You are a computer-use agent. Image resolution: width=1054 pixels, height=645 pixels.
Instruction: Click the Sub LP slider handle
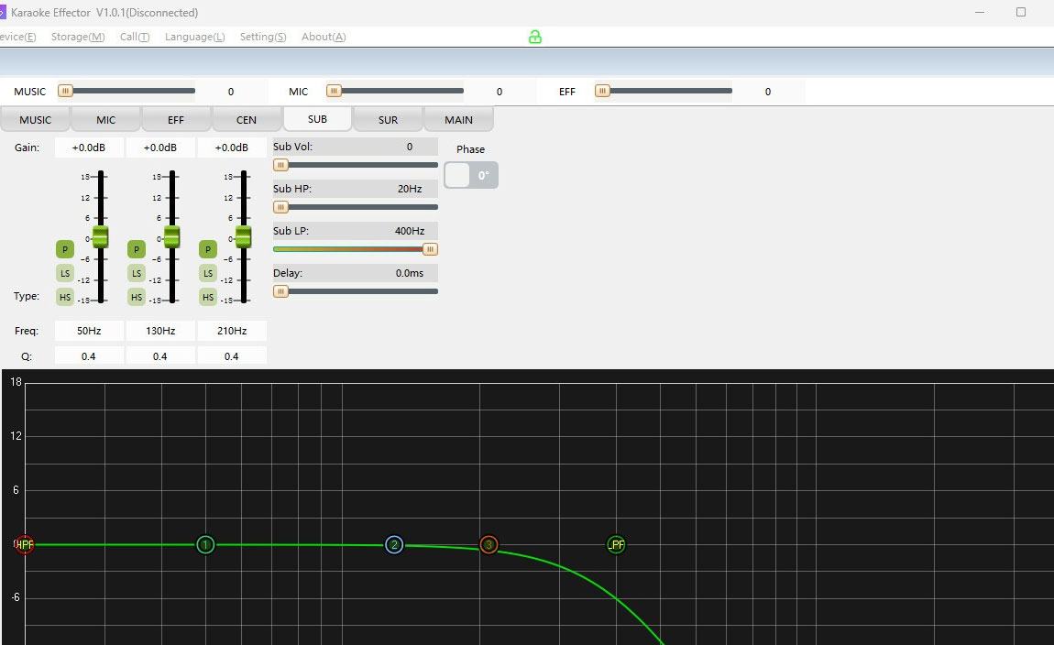coord(430,249)
